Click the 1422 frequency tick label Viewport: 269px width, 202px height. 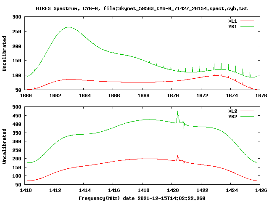point(202,190)
